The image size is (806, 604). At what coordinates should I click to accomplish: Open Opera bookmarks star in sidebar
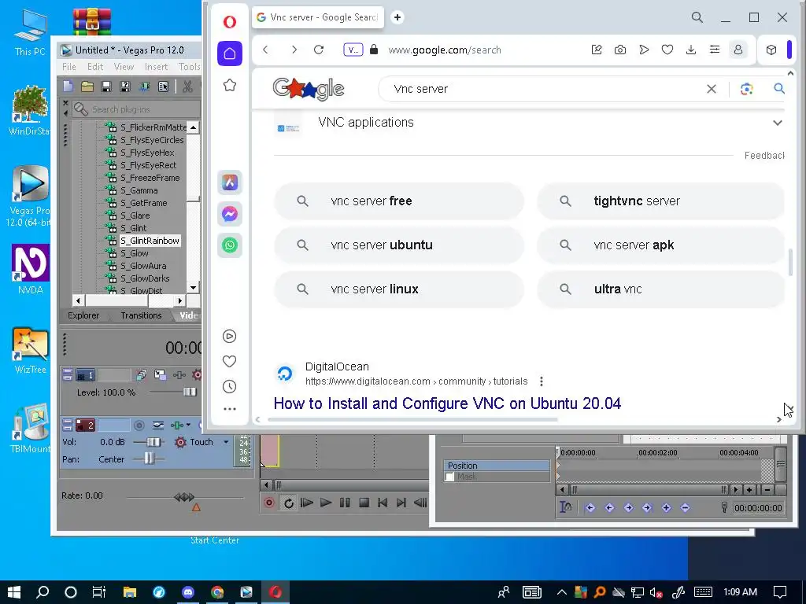click(230, 85)
